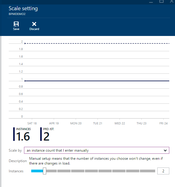The height and width of the screenshot is (187, 175).
Task: Click the BPMDEMO2 subtitle text
Action: 17,14
